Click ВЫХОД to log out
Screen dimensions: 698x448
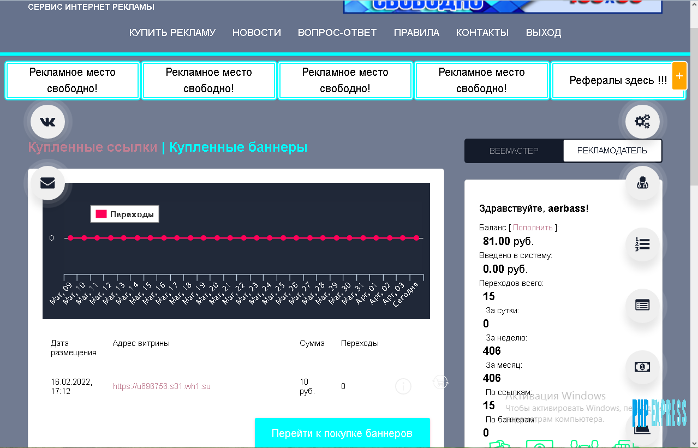pyautogui.click(x=544, y=33)
